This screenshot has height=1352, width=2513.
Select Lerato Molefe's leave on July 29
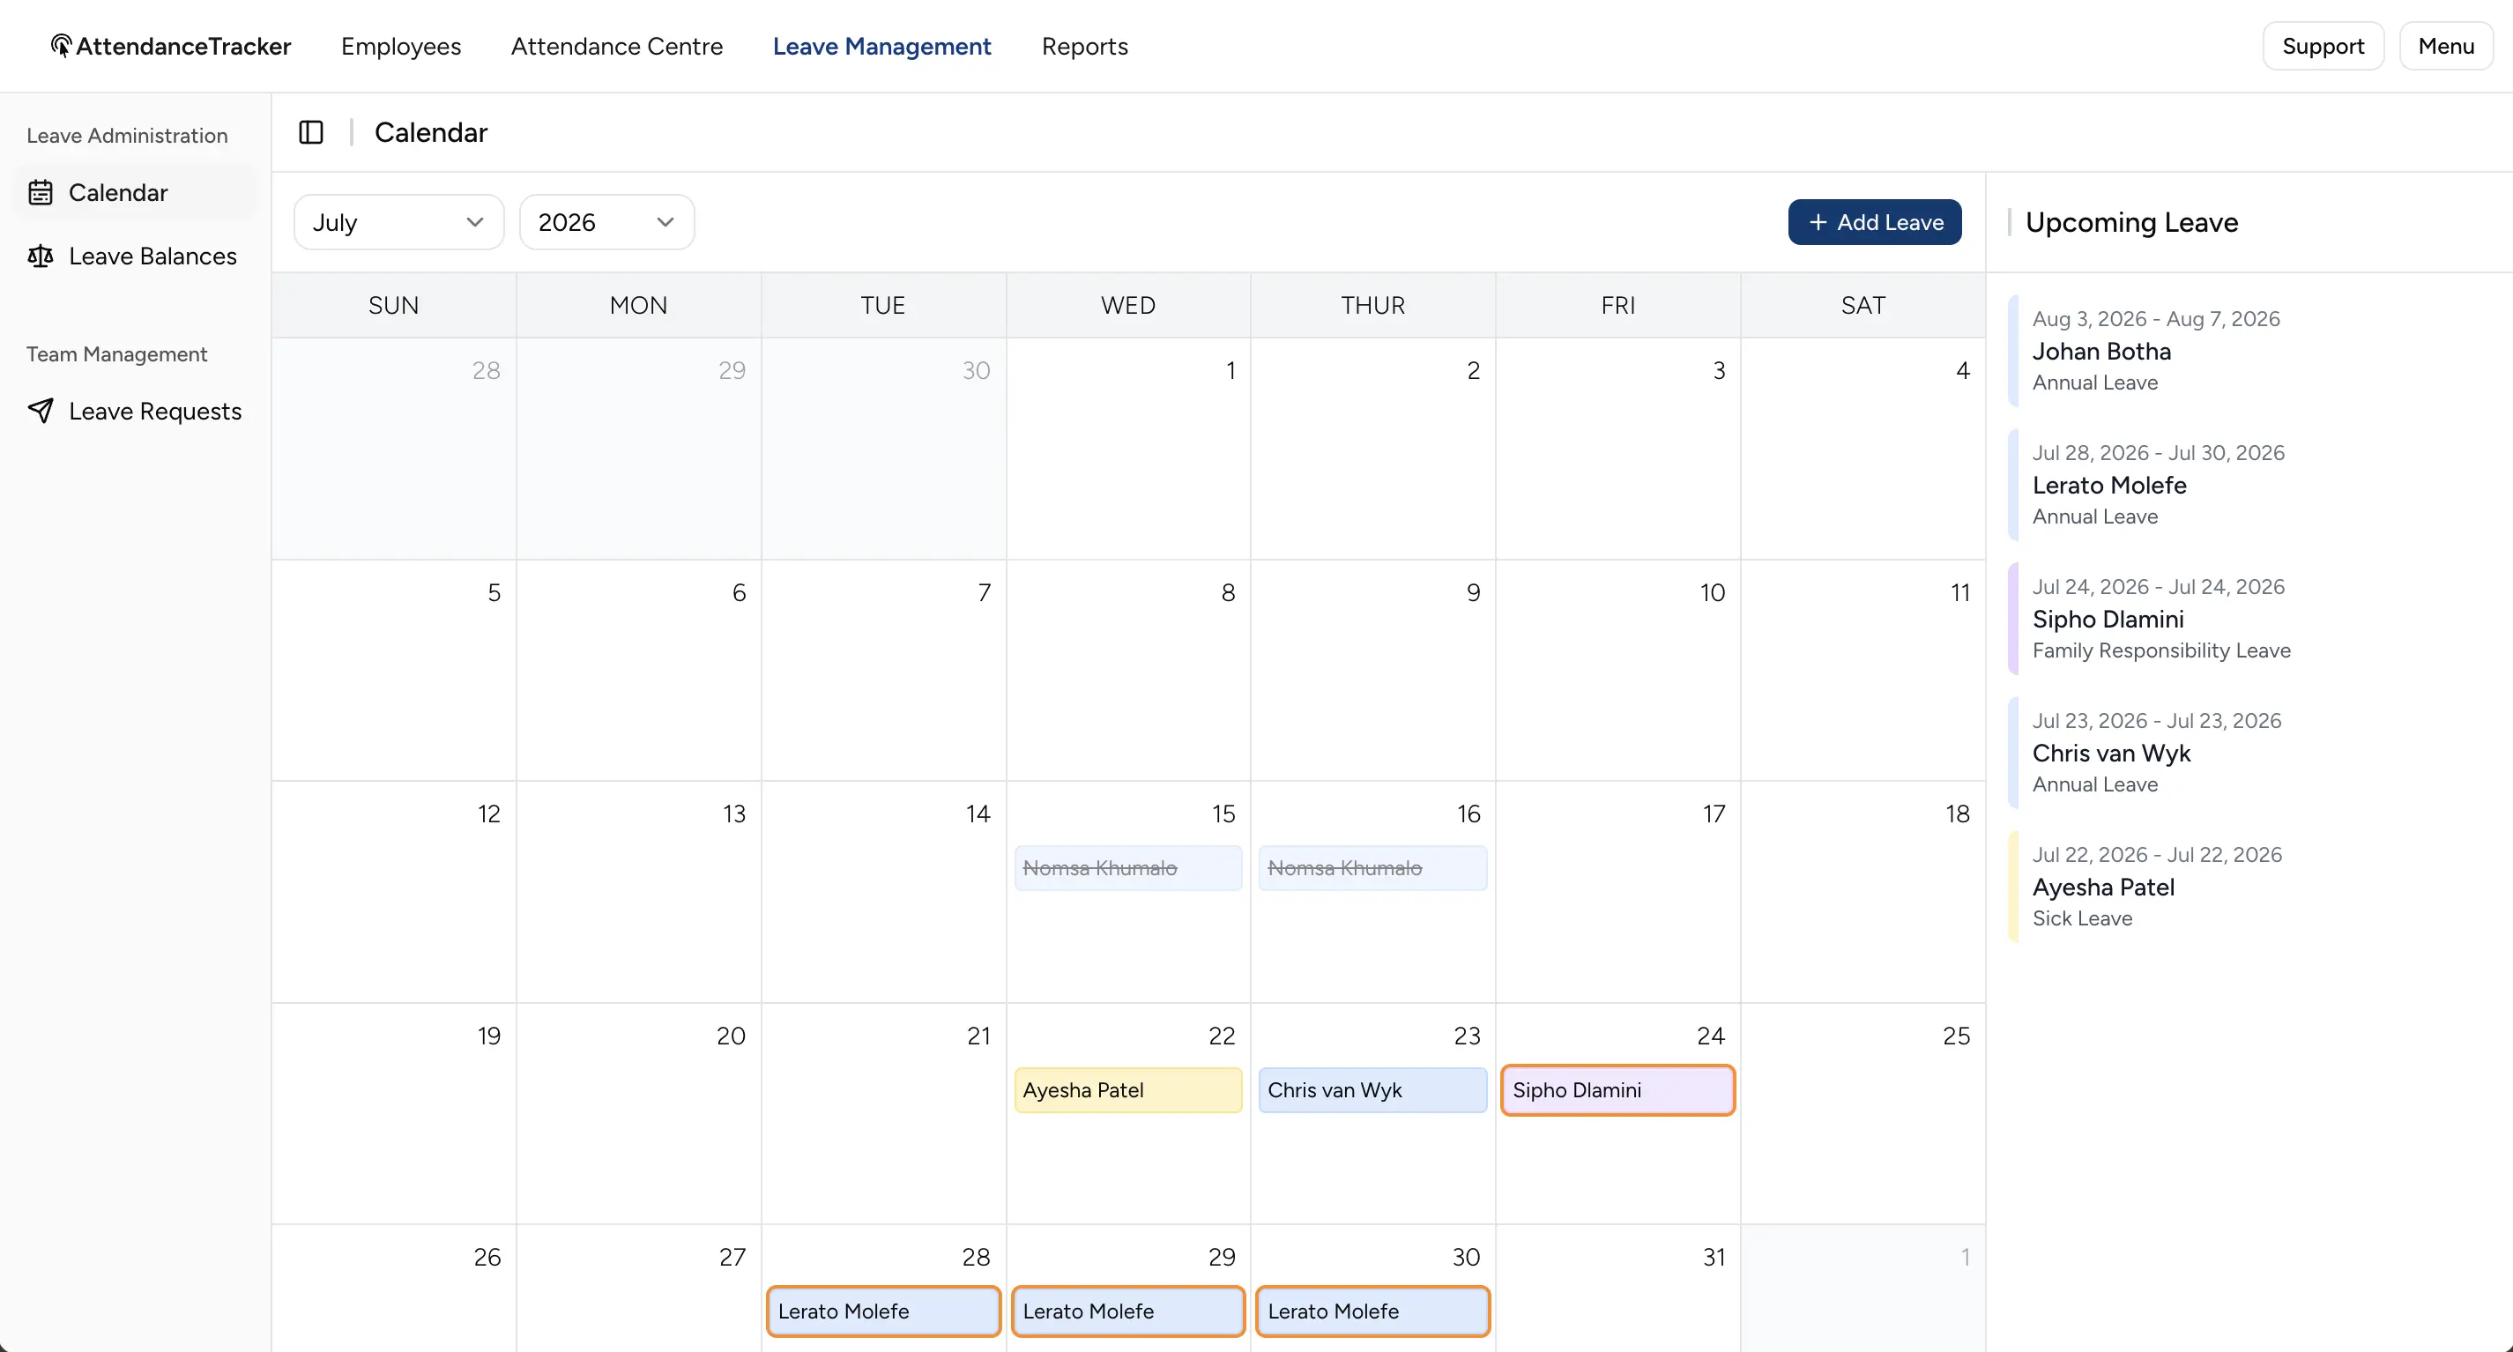[1127, 1312]
